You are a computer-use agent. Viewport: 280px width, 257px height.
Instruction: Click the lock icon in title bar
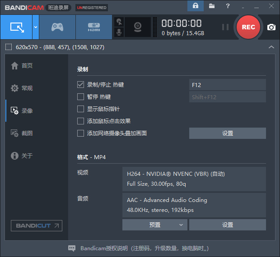click(196, 6)
